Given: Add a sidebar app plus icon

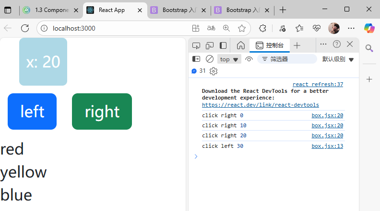Looking at the screenshot, I should (369, 79).
